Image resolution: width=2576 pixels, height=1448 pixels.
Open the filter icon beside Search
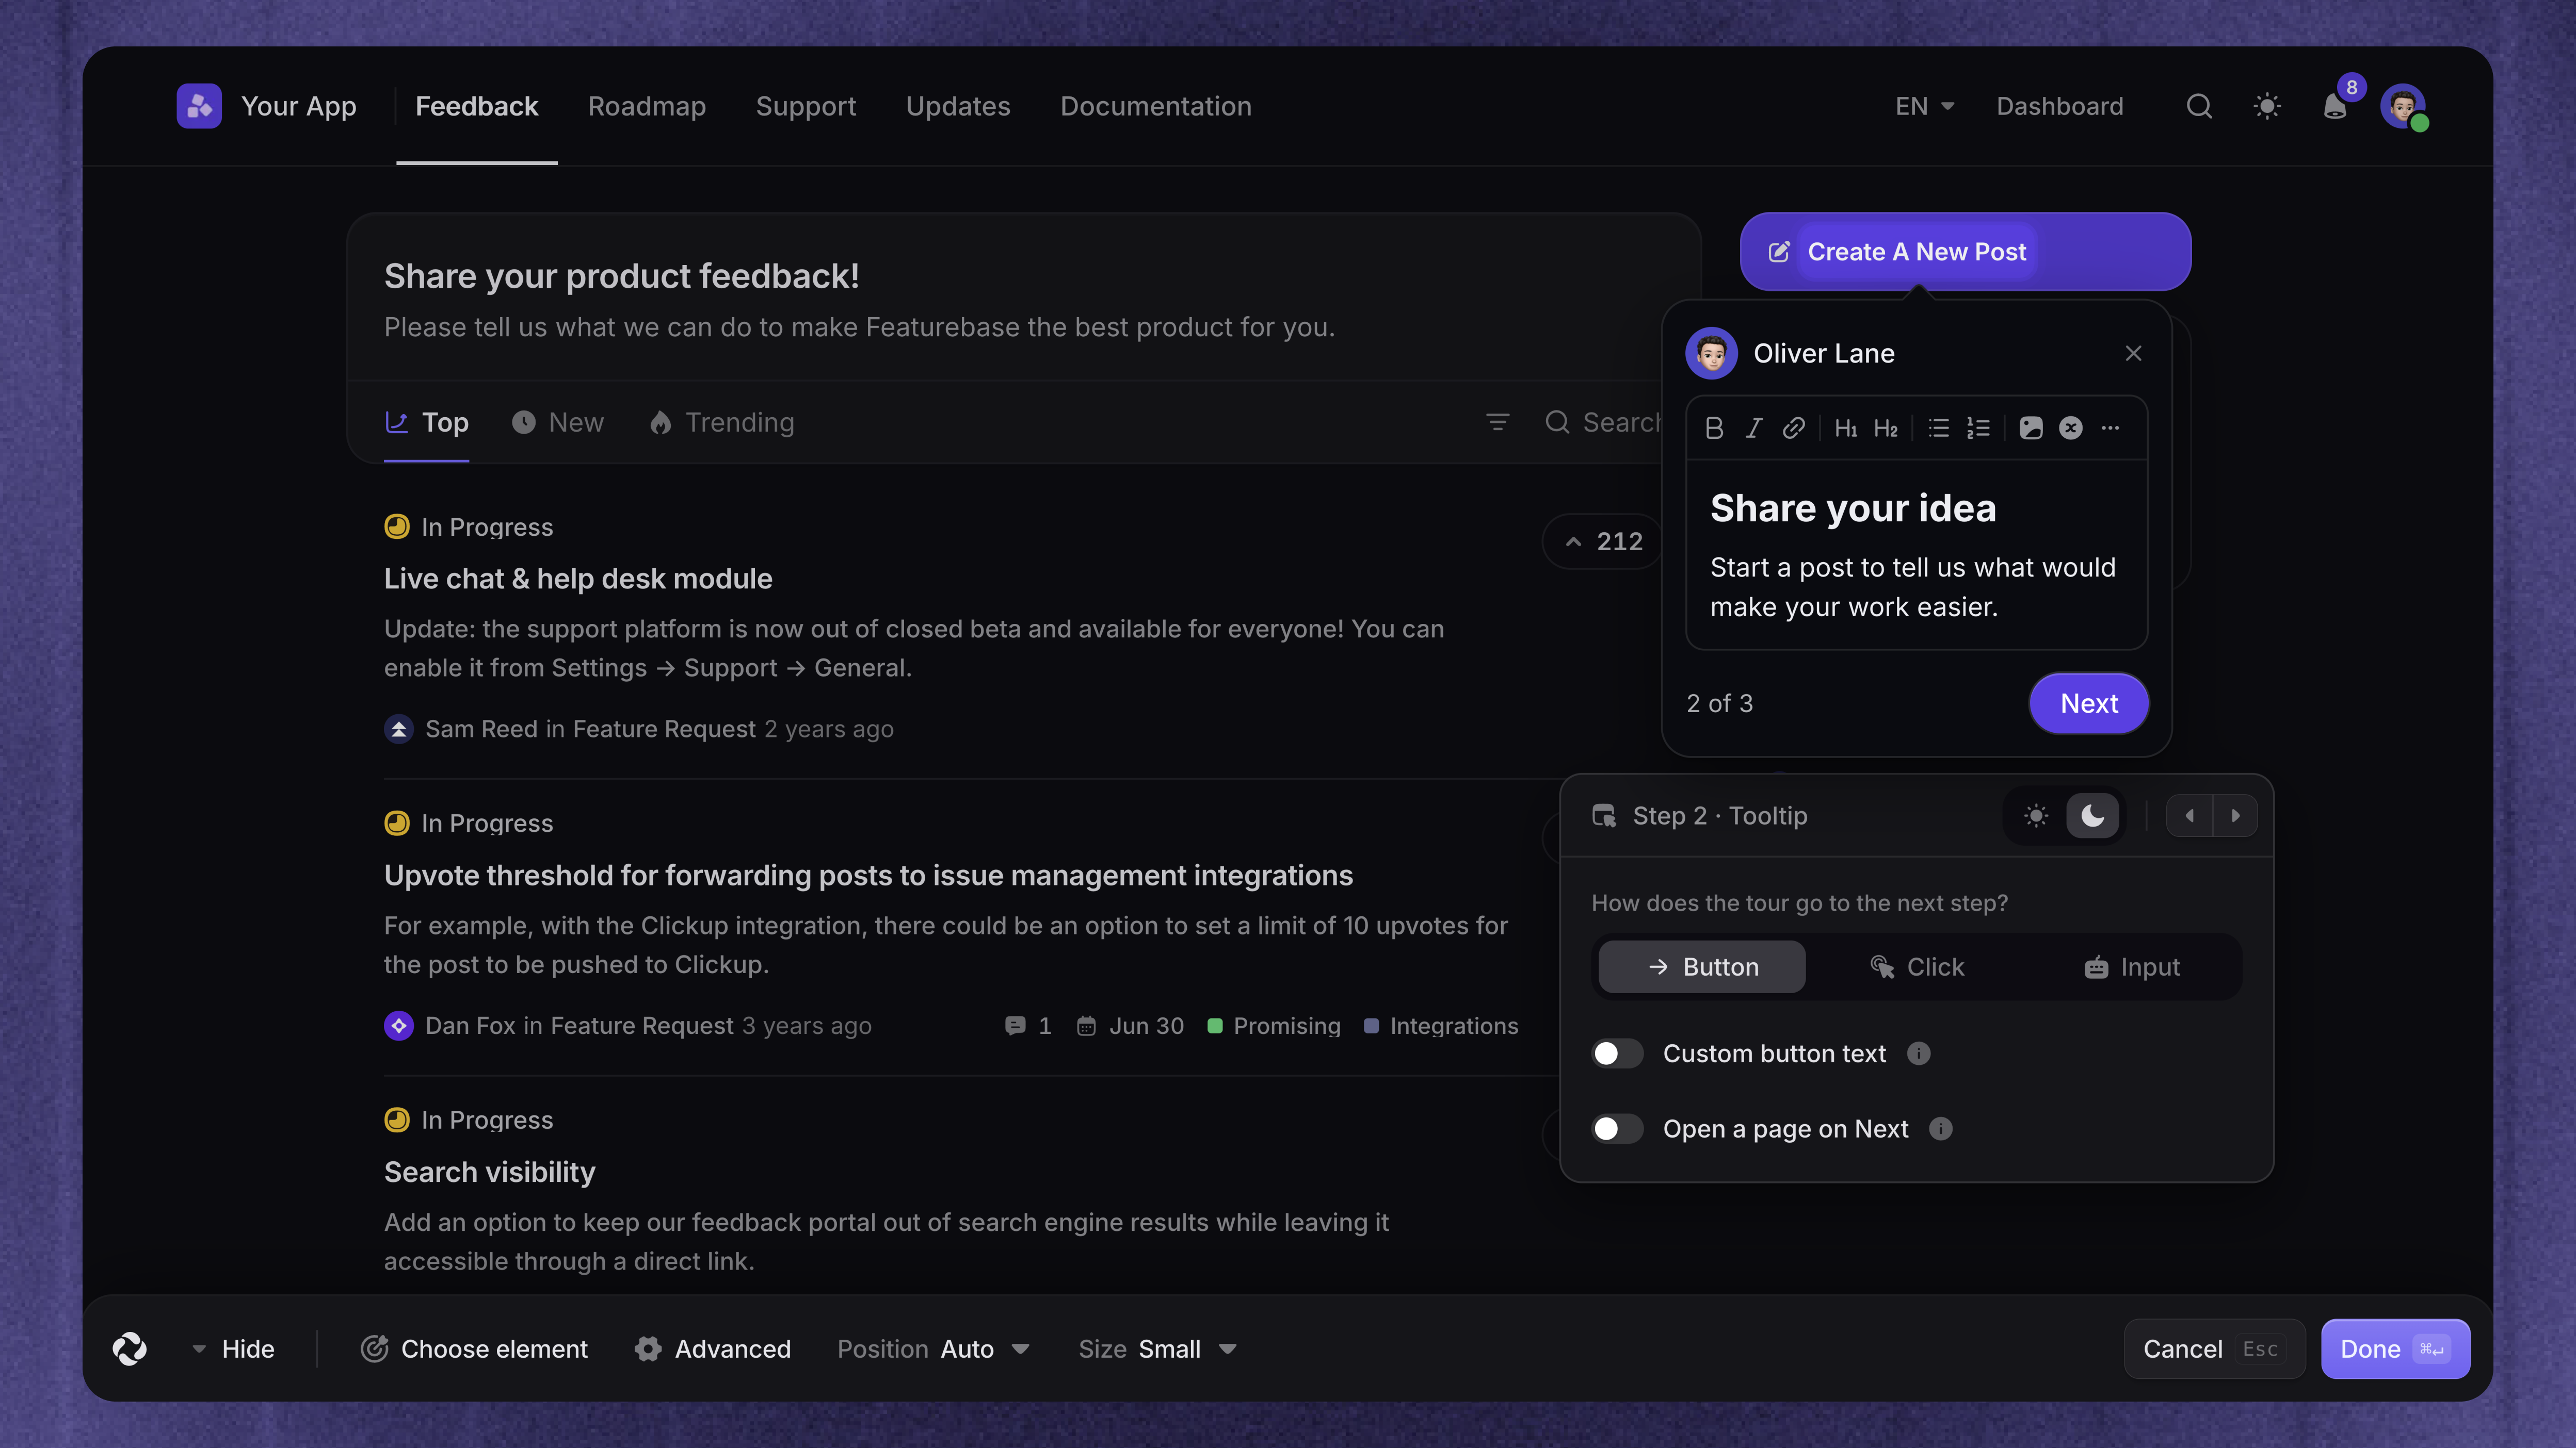pos(1497,422)
